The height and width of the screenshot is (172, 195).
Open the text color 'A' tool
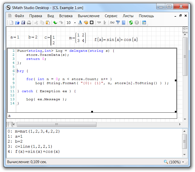pyautogui.click(x=80, y=23)
